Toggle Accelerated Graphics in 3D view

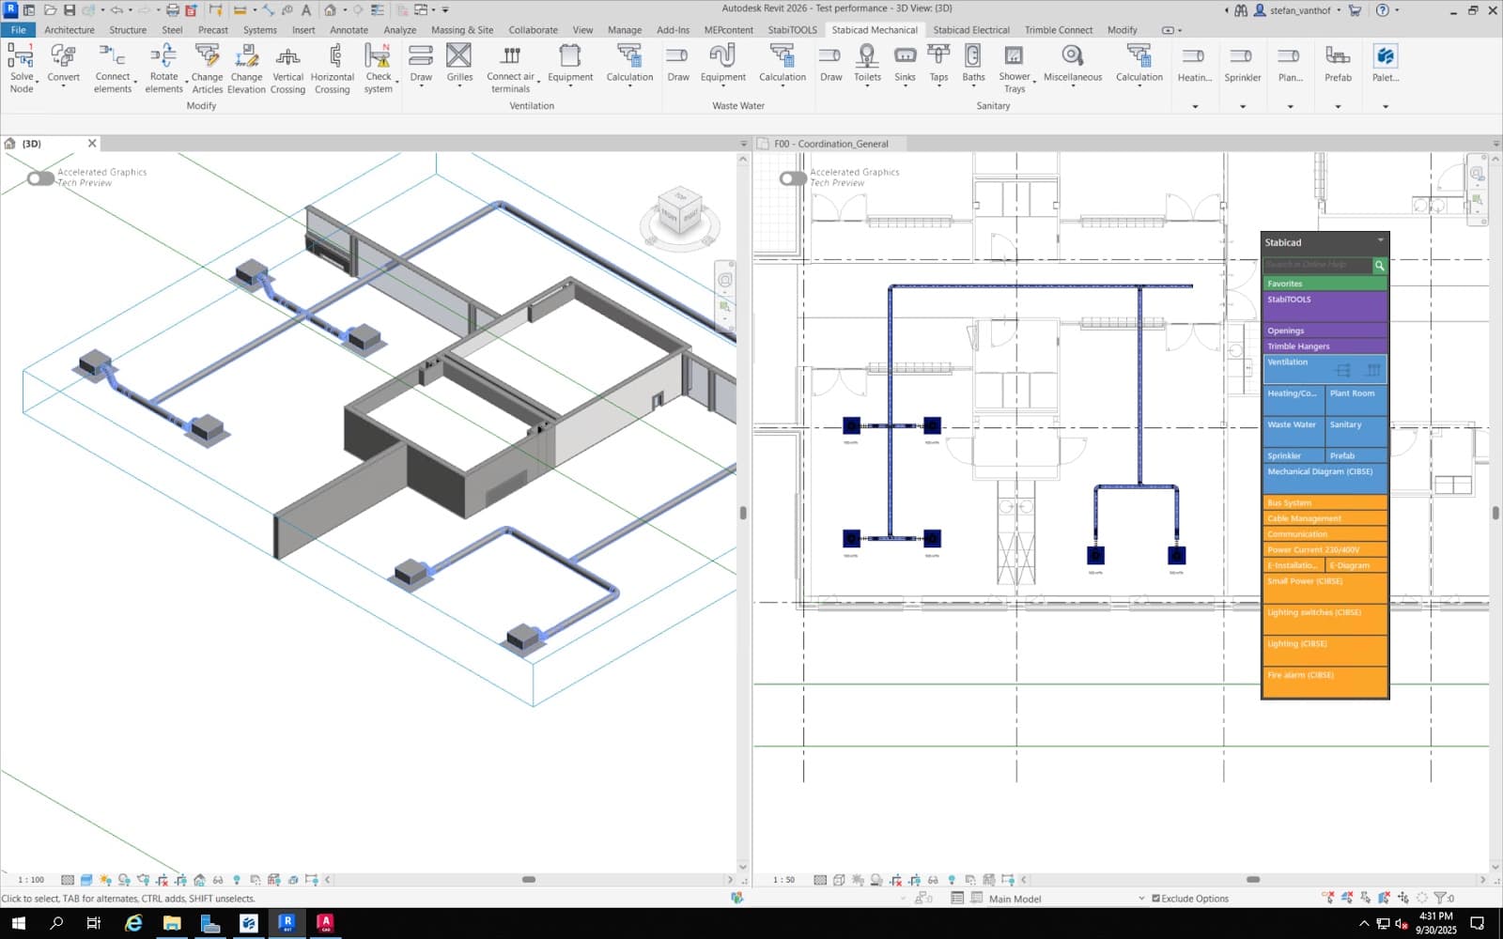coord(40,177)
